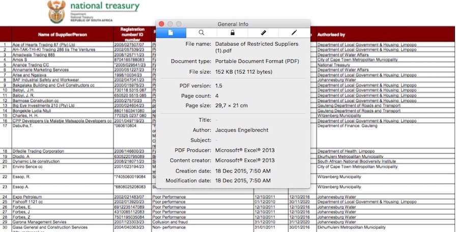Click the Content creator value 'Microsoft Excel 2013'

coord(245,160)
